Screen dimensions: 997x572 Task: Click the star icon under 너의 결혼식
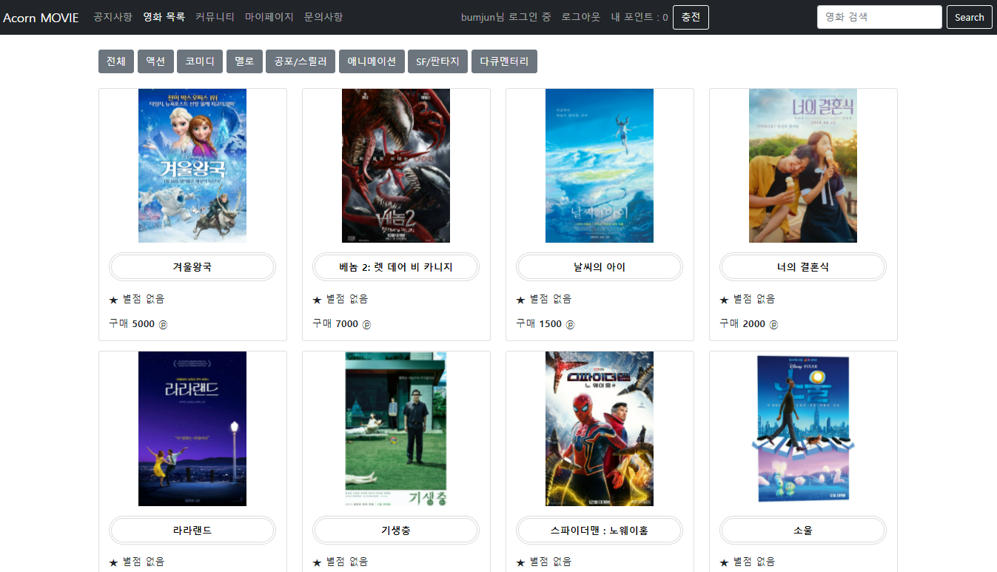pyautogui.click(x=724, y=300)
